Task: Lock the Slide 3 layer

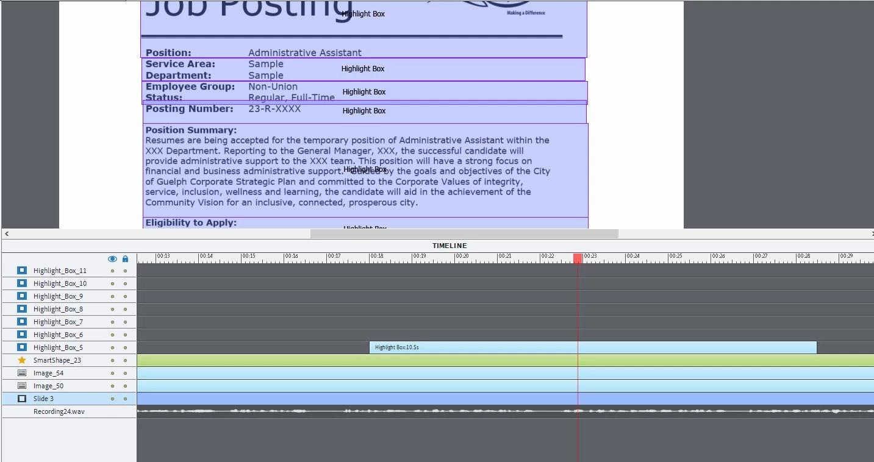Action: coord(125,399)
